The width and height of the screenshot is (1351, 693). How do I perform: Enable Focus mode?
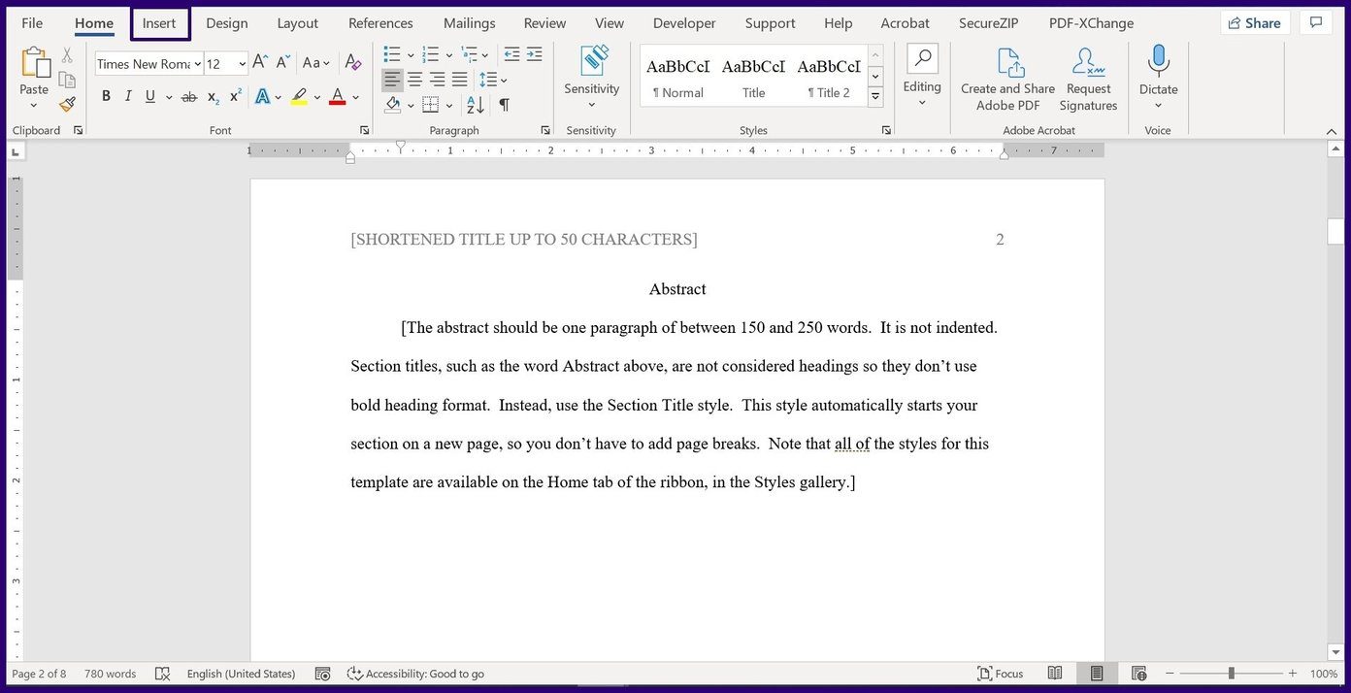coord(1000,674)
